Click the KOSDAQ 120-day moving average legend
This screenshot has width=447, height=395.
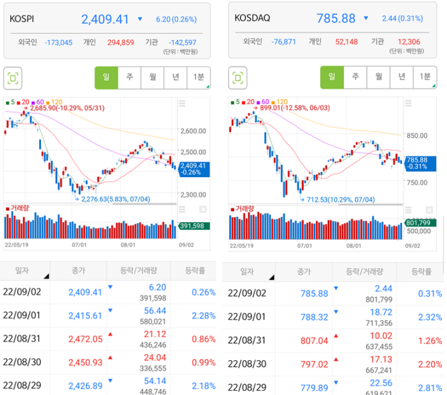coord(279,102)
